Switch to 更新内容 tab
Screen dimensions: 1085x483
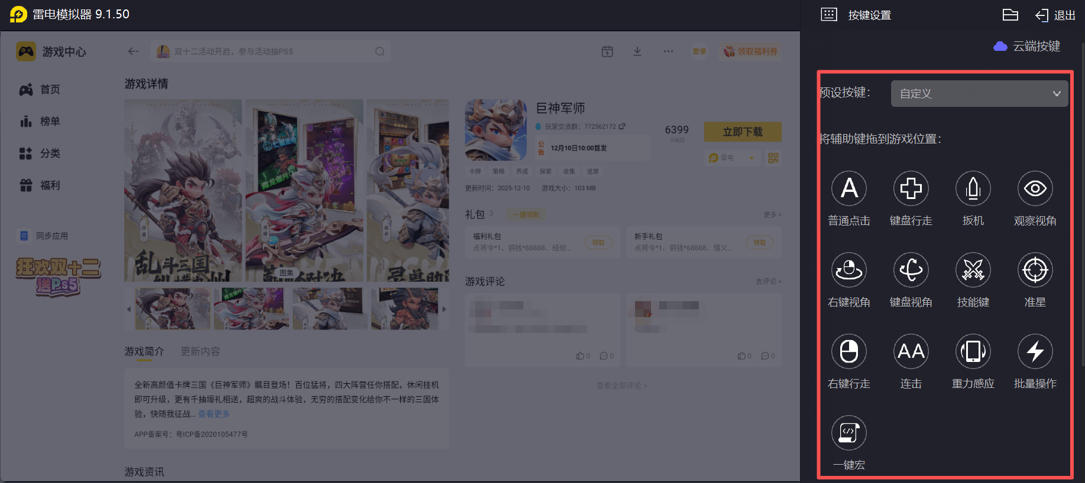pyautogui.click(x=200, y=351)
